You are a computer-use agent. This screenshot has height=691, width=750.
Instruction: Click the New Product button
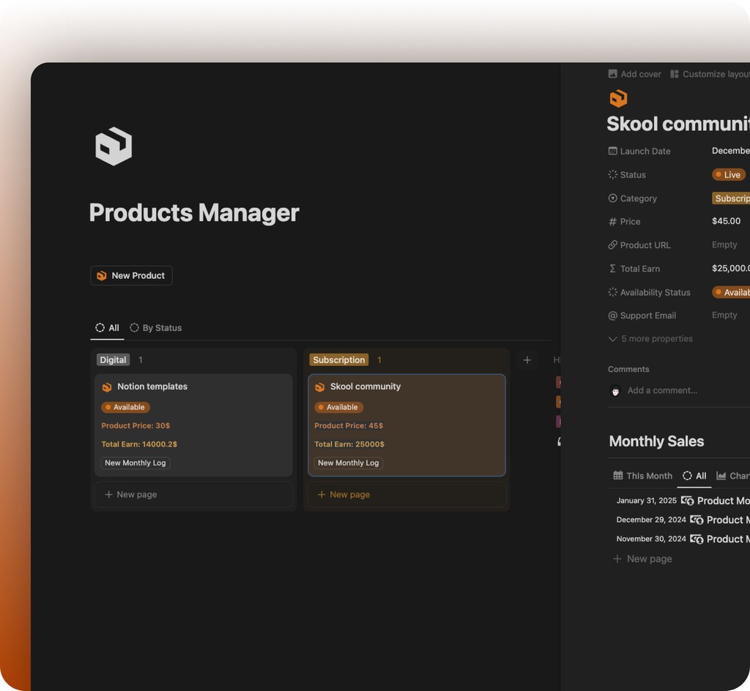pyautogui.click(x=131, y=275)
